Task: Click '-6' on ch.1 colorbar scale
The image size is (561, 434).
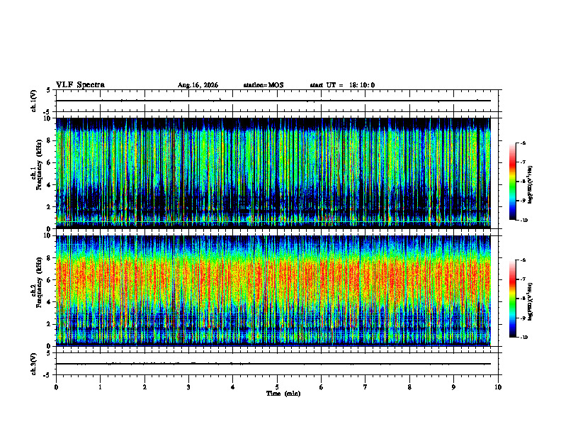Action: [523, 143]
